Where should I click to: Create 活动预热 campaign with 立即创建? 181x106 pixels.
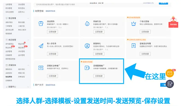pyautogui.click(x=52, y=32)
